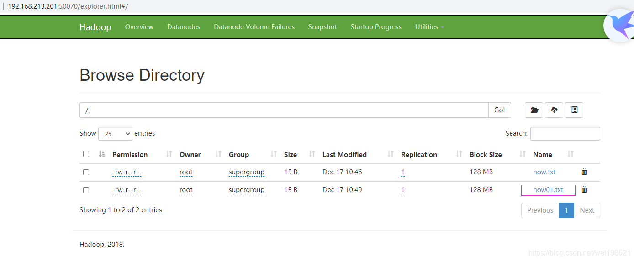Image resolution: width=634 pixels, height=261 pixels.
Task: Sort table by Name column arrows
Action: click(x=571, y=154)
